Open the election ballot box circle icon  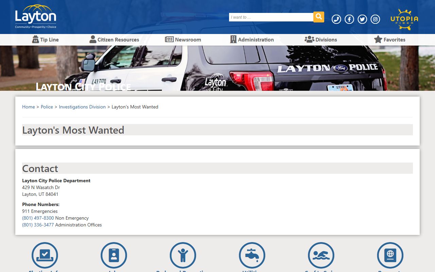pyautogui.click(x=45, y=255)
